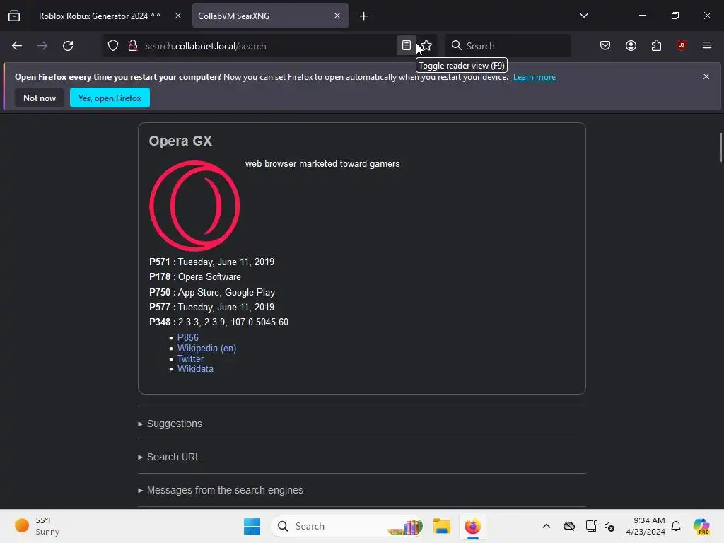Open tracking protection shield icon
This screenshot has height=543, width=724.
(113, 46)
